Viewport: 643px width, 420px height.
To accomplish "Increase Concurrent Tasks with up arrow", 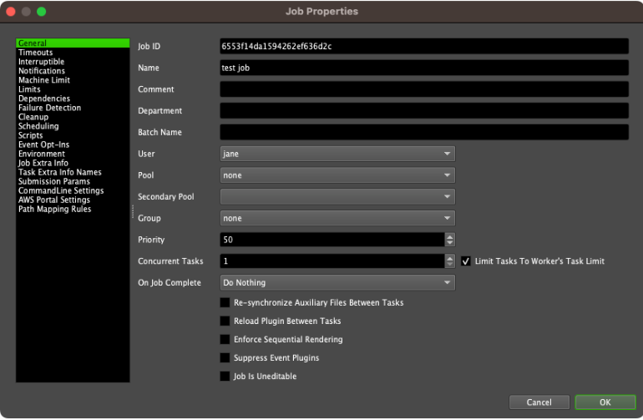I will [x=450, y=258].
